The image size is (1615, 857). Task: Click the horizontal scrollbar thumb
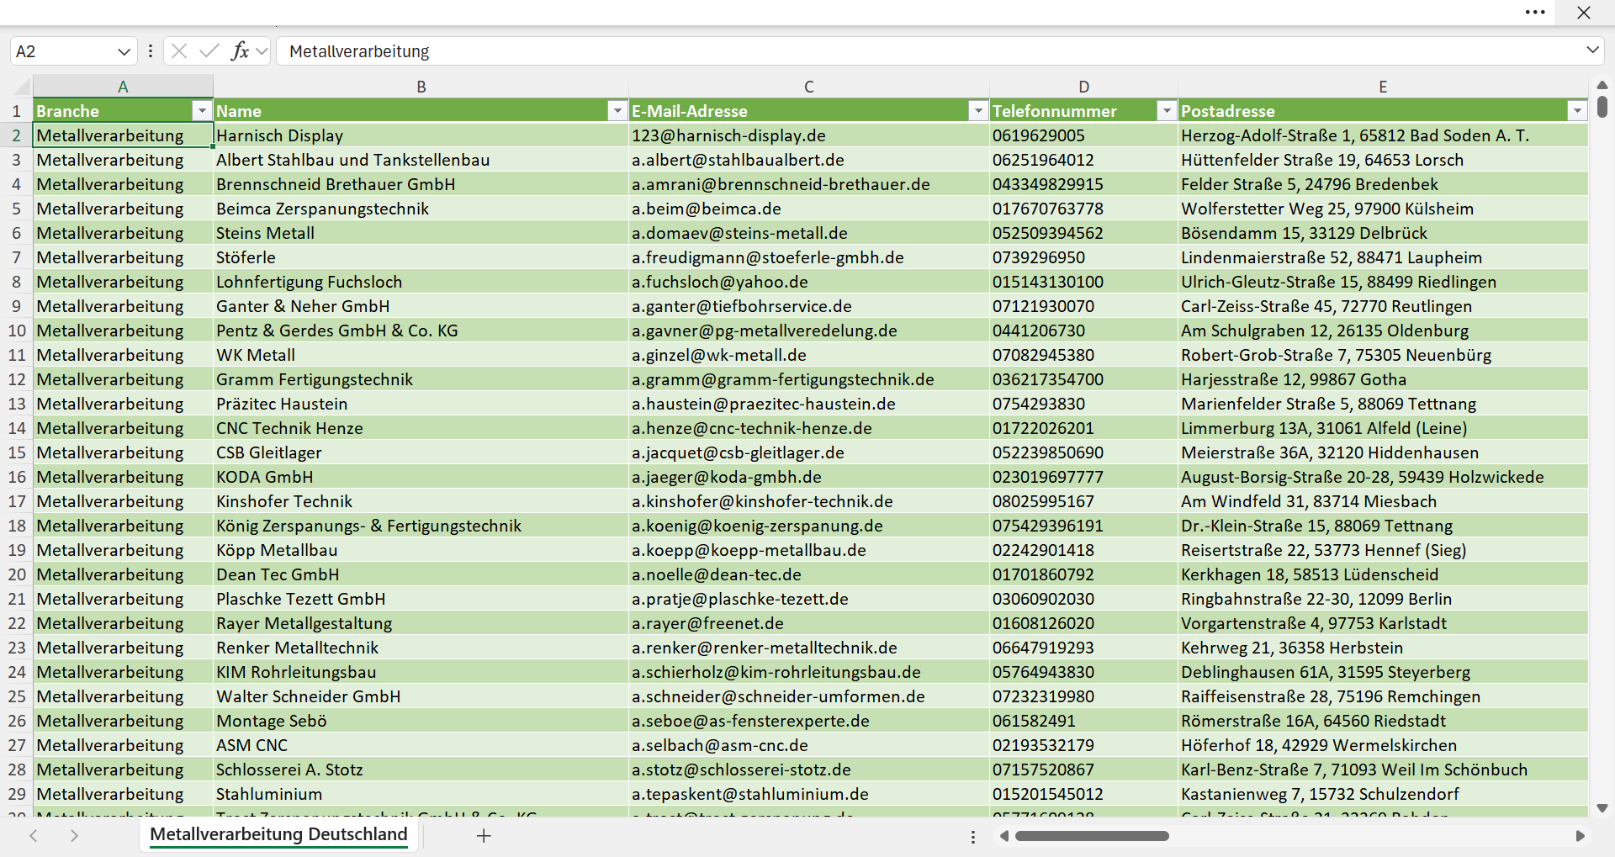(1092, 836)
